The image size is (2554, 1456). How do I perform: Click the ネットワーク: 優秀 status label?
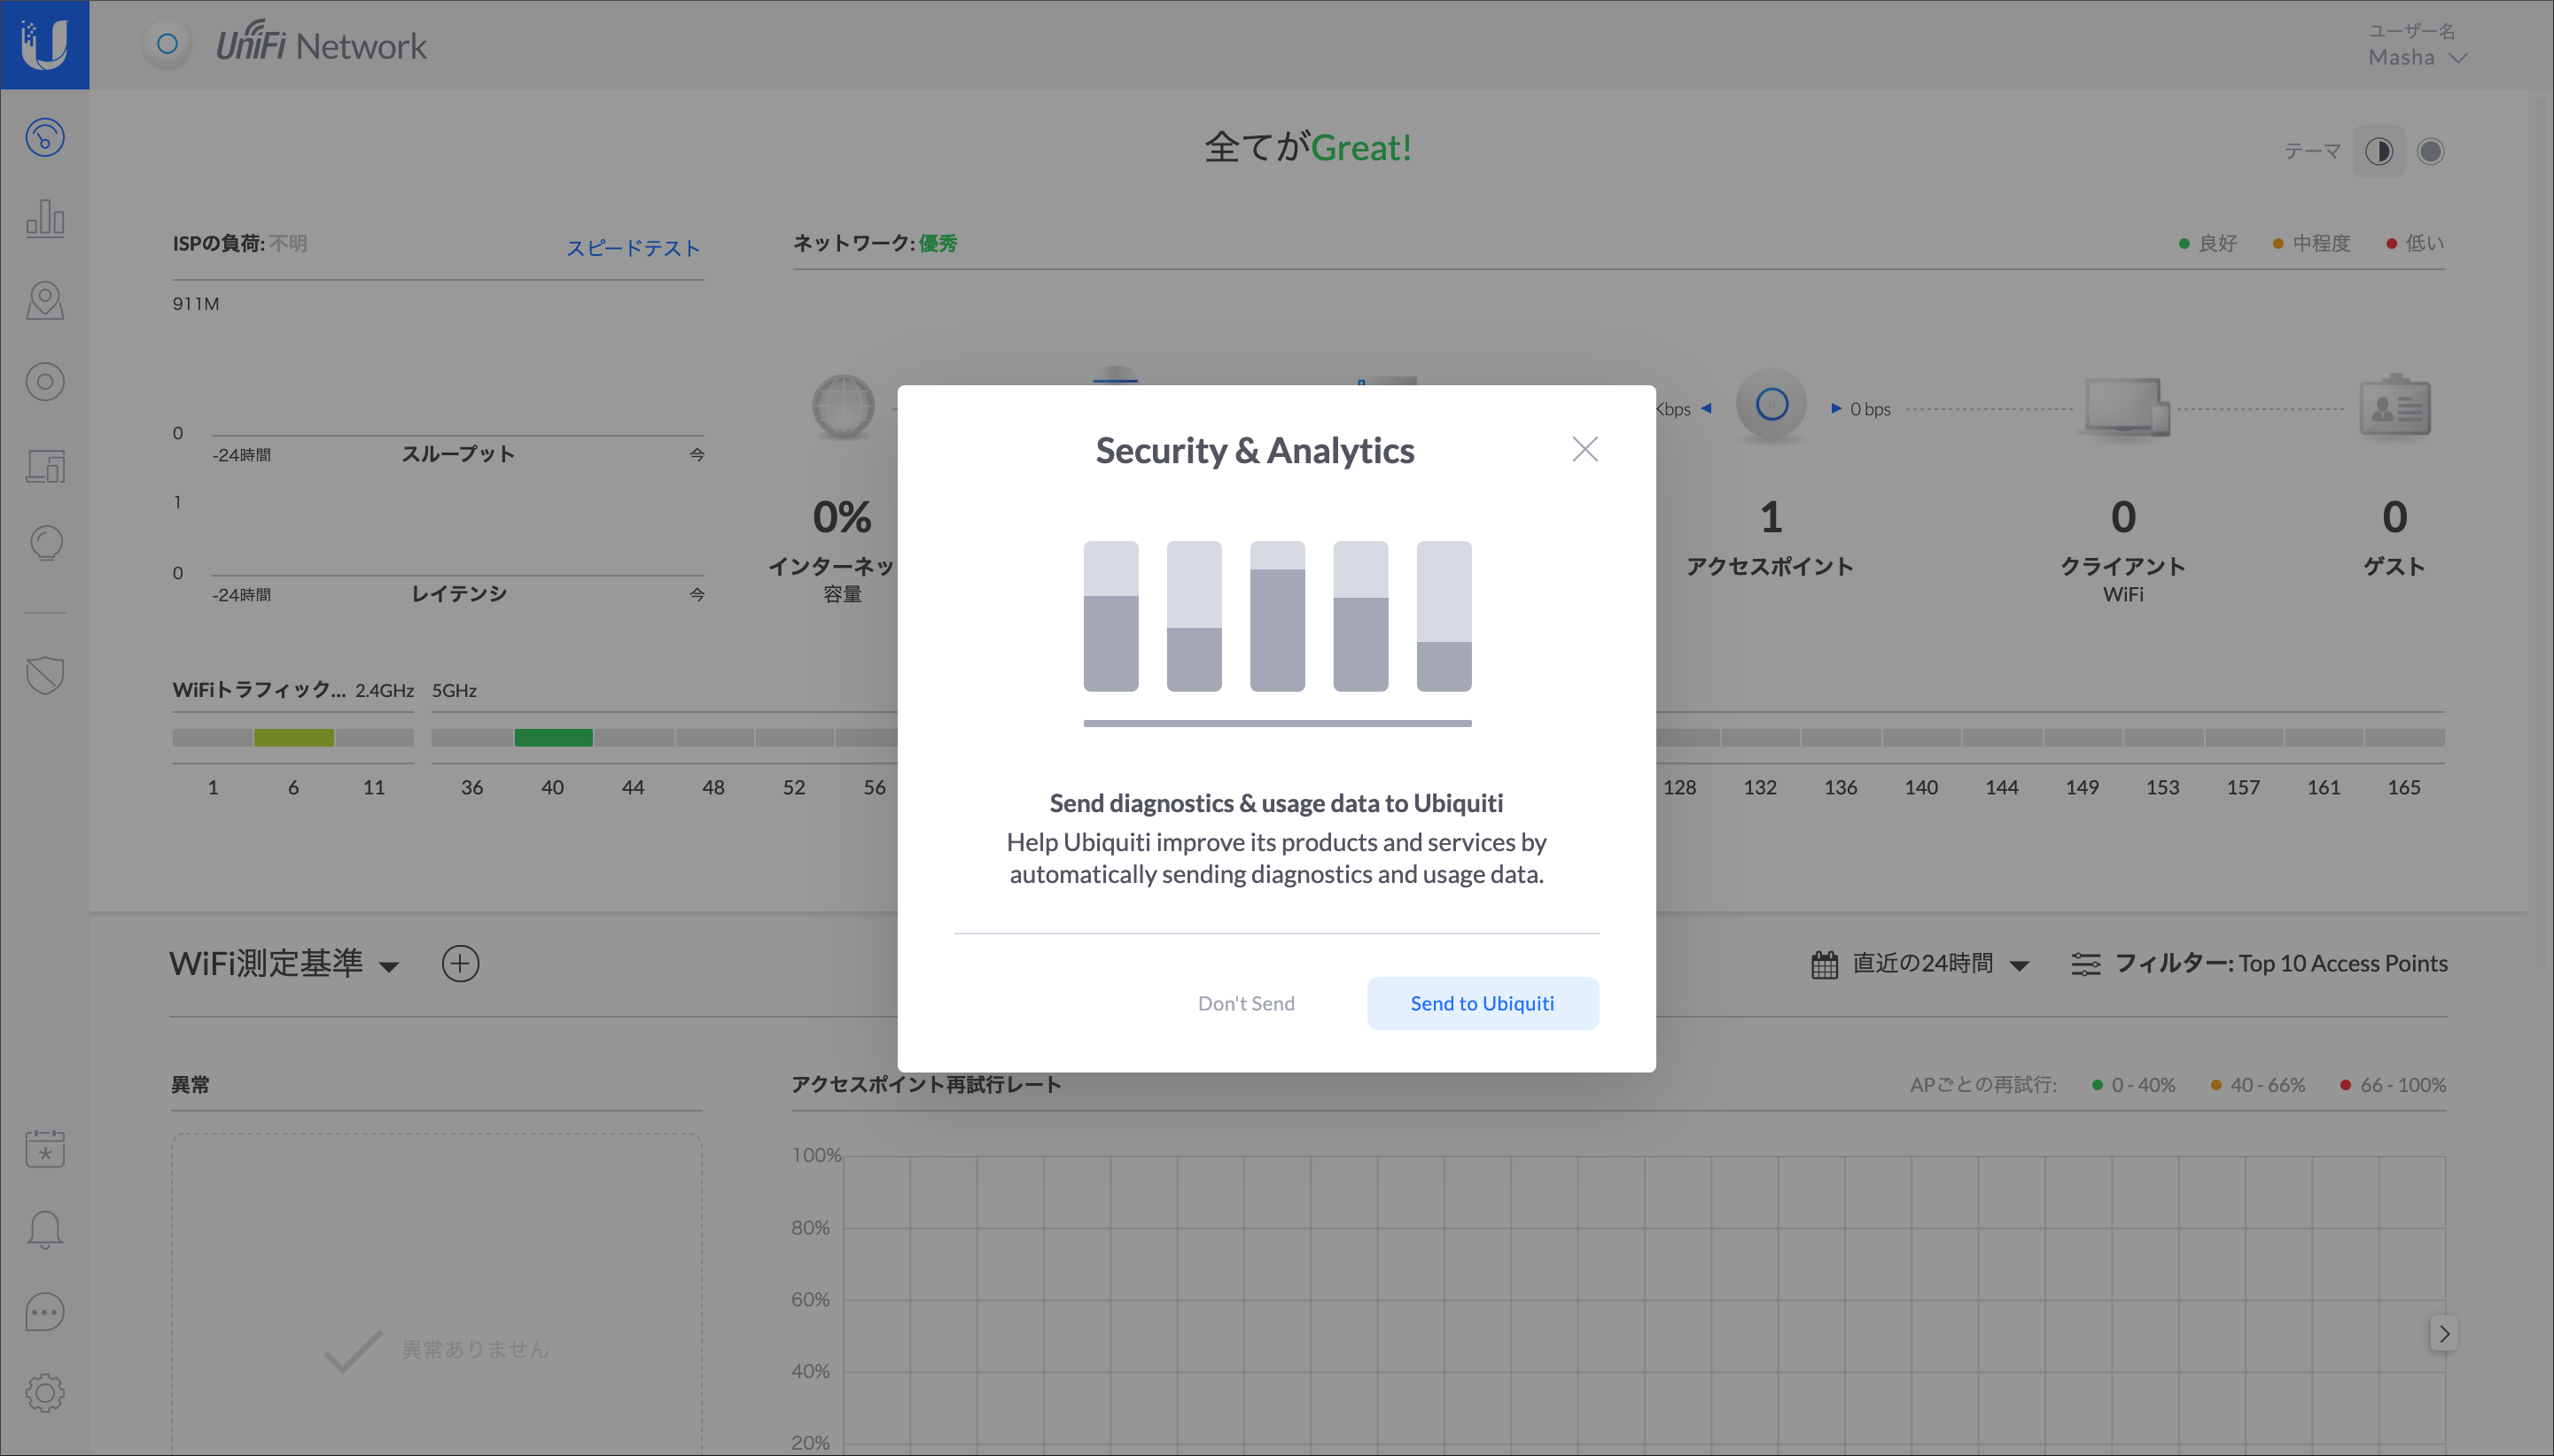pyautogui.click(x=875, y=243)
